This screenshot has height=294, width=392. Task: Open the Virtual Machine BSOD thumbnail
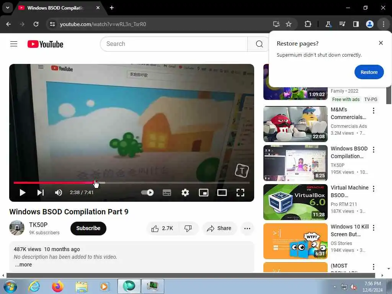point(295,202)
